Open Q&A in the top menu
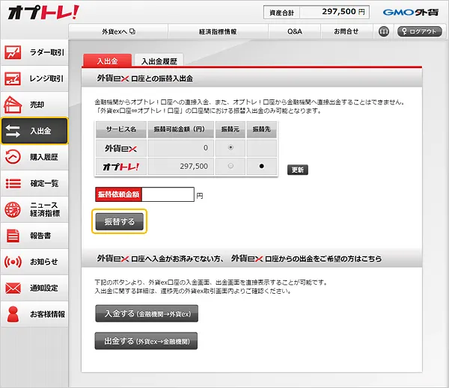449x388 pixels. [x=295, y=31]
